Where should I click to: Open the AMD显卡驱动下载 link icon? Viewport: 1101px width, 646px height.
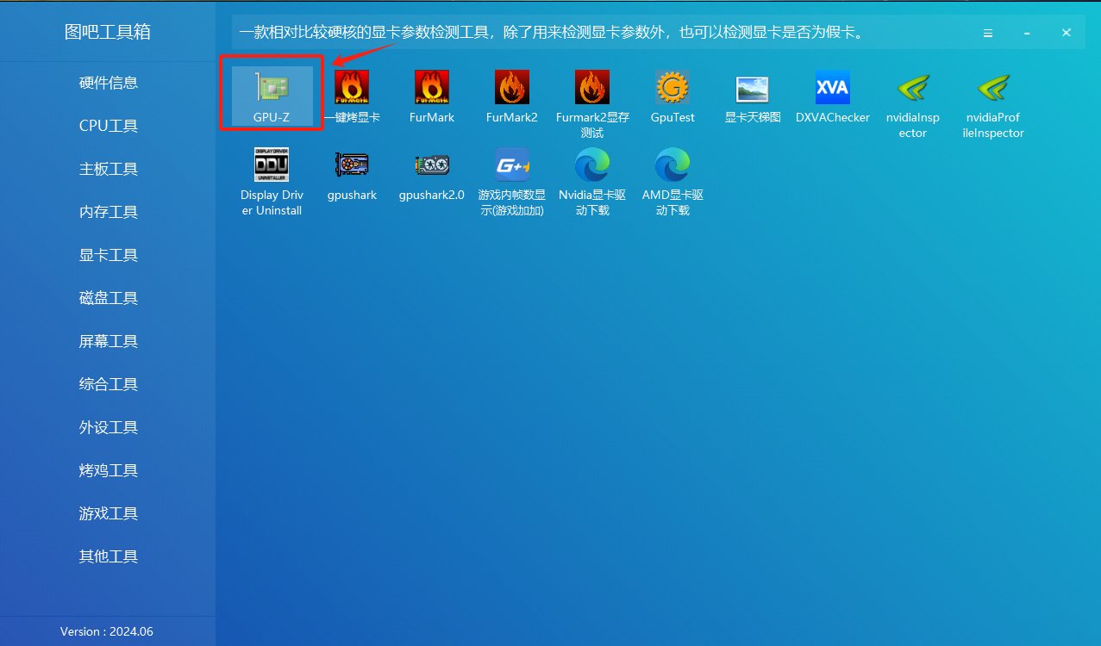672,181
